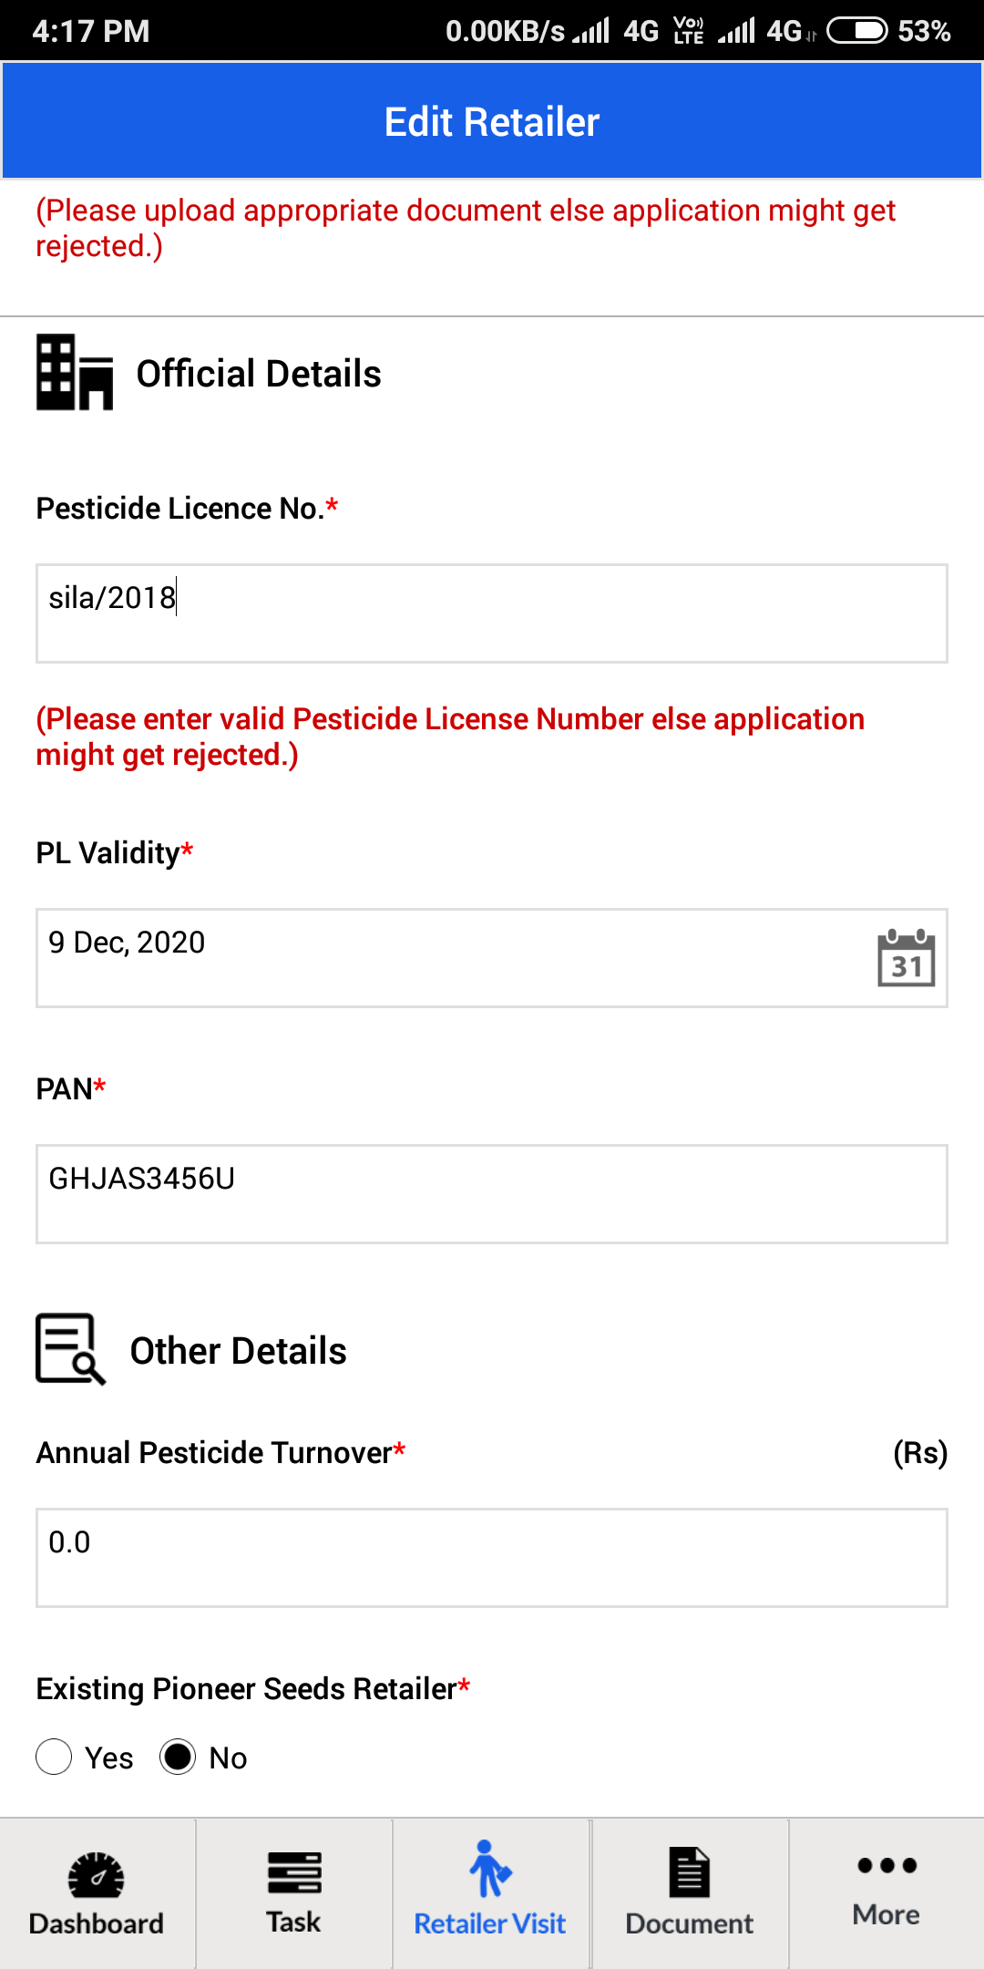This screenshot has height=1969, width=984.
Task: Open the Document page icon
Action: [690, 1872]
